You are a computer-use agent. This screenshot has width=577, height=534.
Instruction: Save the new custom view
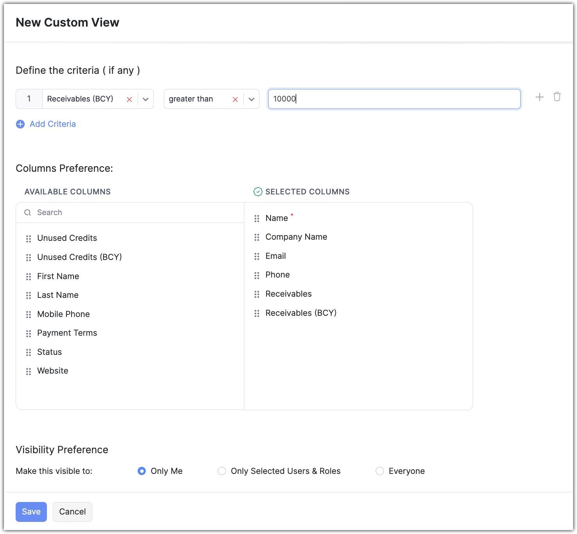click(x=31, y=512)
